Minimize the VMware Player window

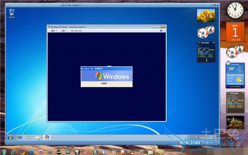click(x=212, y=5)
